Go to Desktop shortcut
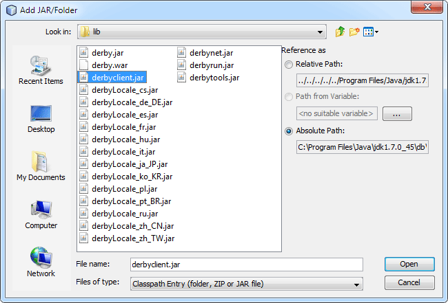Image resolution: width=448 pixels, height=303 pixels. click(x=41, y=118)
